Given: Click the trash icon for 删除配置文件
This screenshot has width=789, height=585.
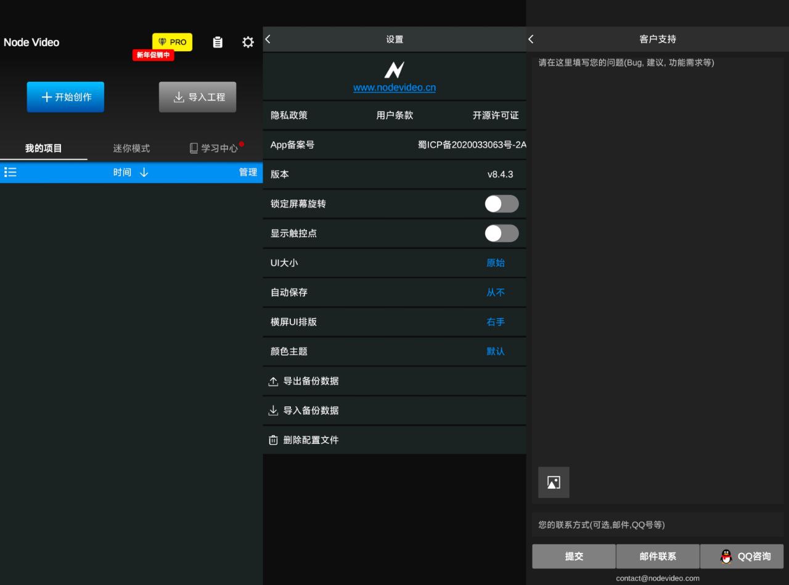Looking at the screenshot, I should pyautogui.click(x=274, y=440).
